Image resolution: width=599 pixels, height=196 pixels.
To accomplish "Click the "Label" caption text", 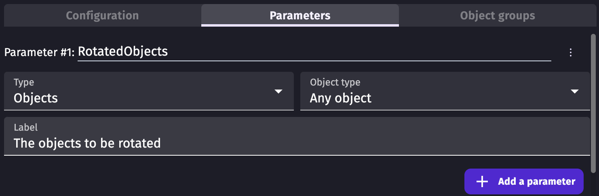I will pyautogui.click(x=25, y=127).
